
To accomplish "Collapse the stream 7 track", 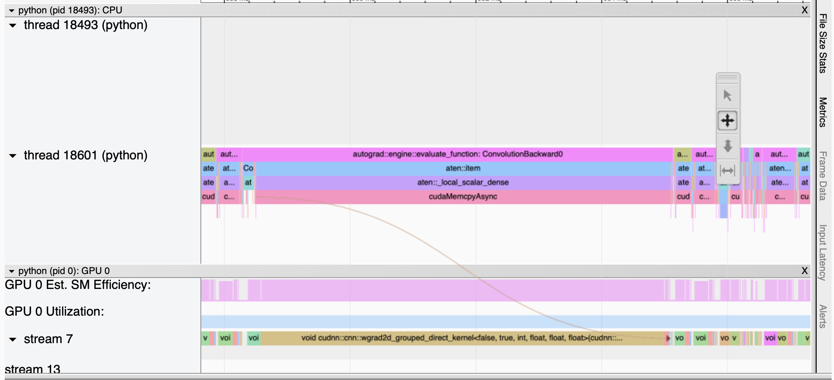I will (12, 338).
